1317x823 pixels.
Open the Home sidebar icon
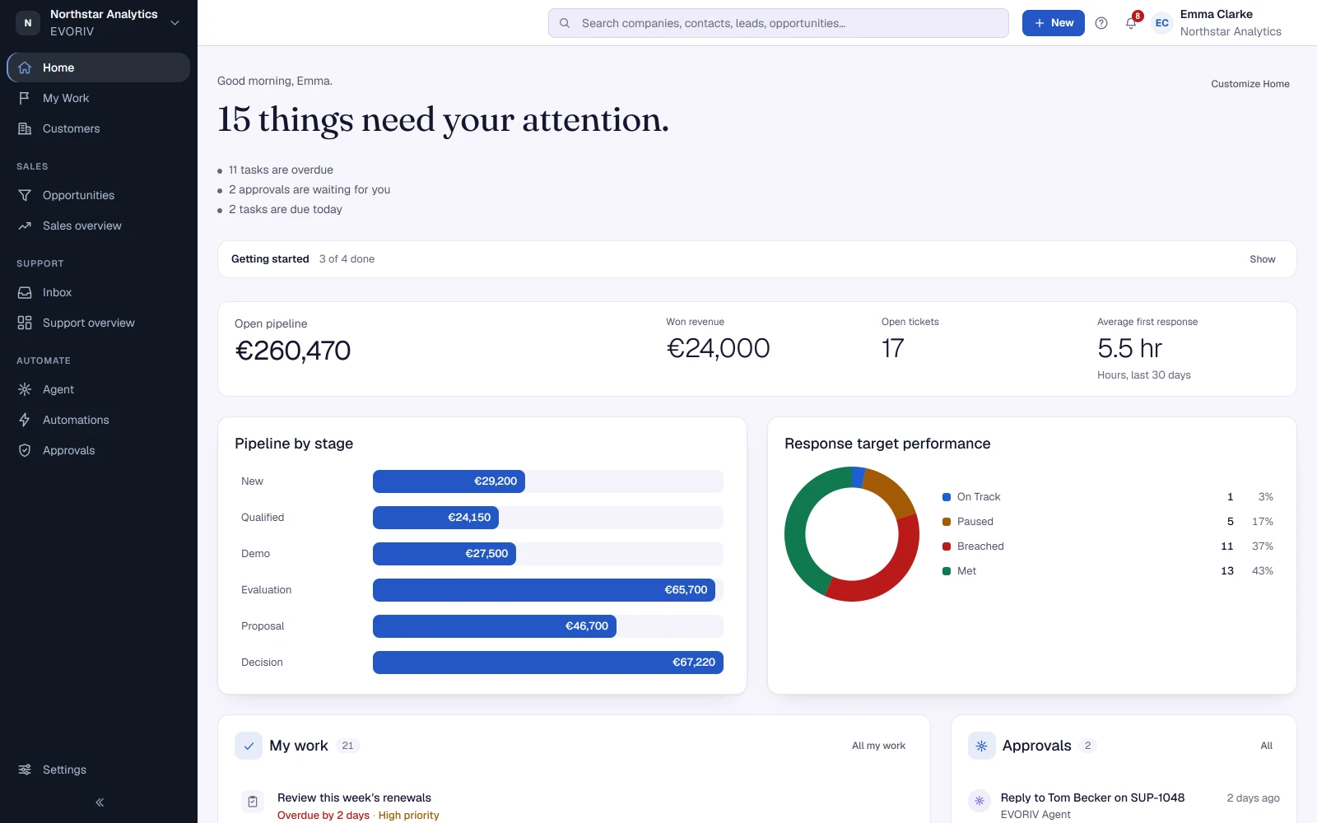click(x=25, y=67)
